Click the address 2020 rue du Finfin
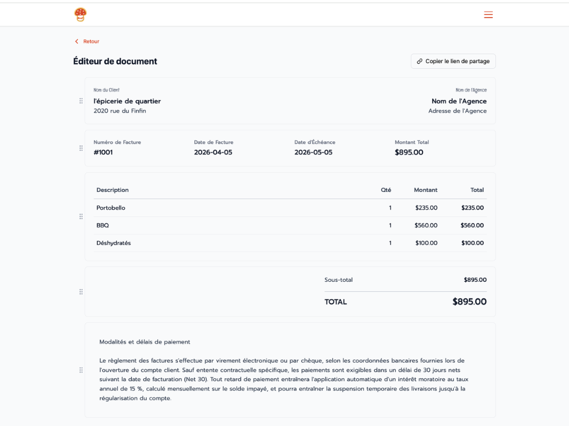 pyautogui.click(x=119, y=111)
